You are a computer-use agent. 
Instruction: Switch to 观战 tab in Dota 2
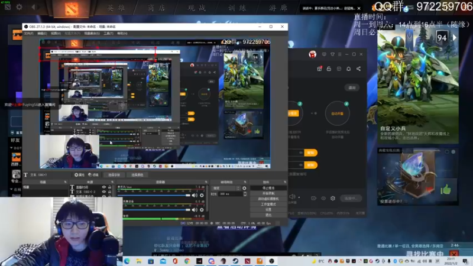pos(197,8)
